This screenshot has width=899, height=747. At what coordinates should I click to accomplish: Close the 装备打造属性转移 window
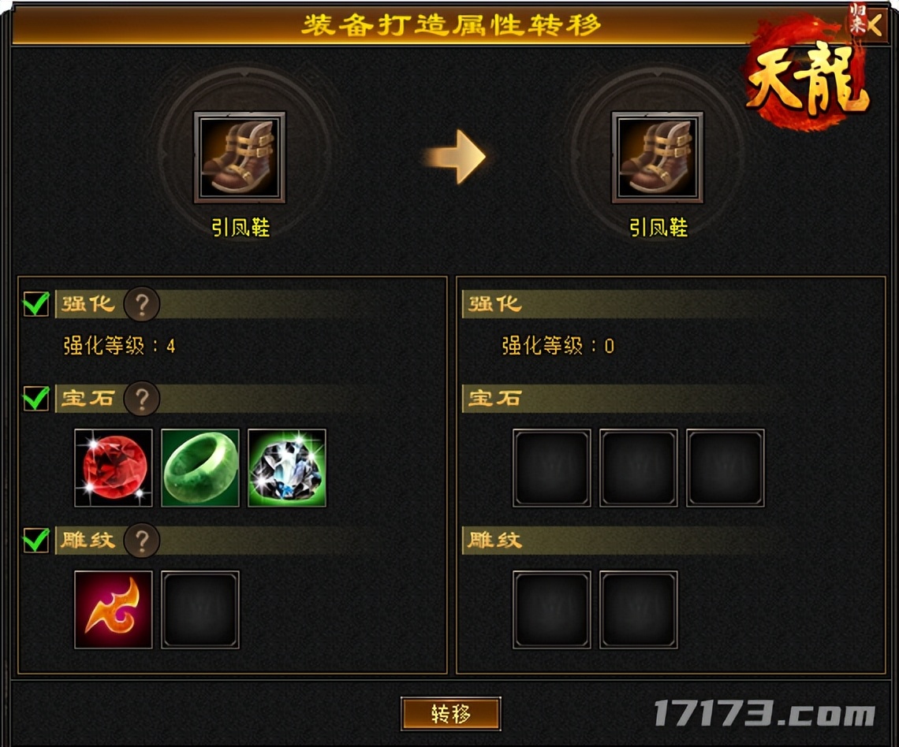click(875, 24)
